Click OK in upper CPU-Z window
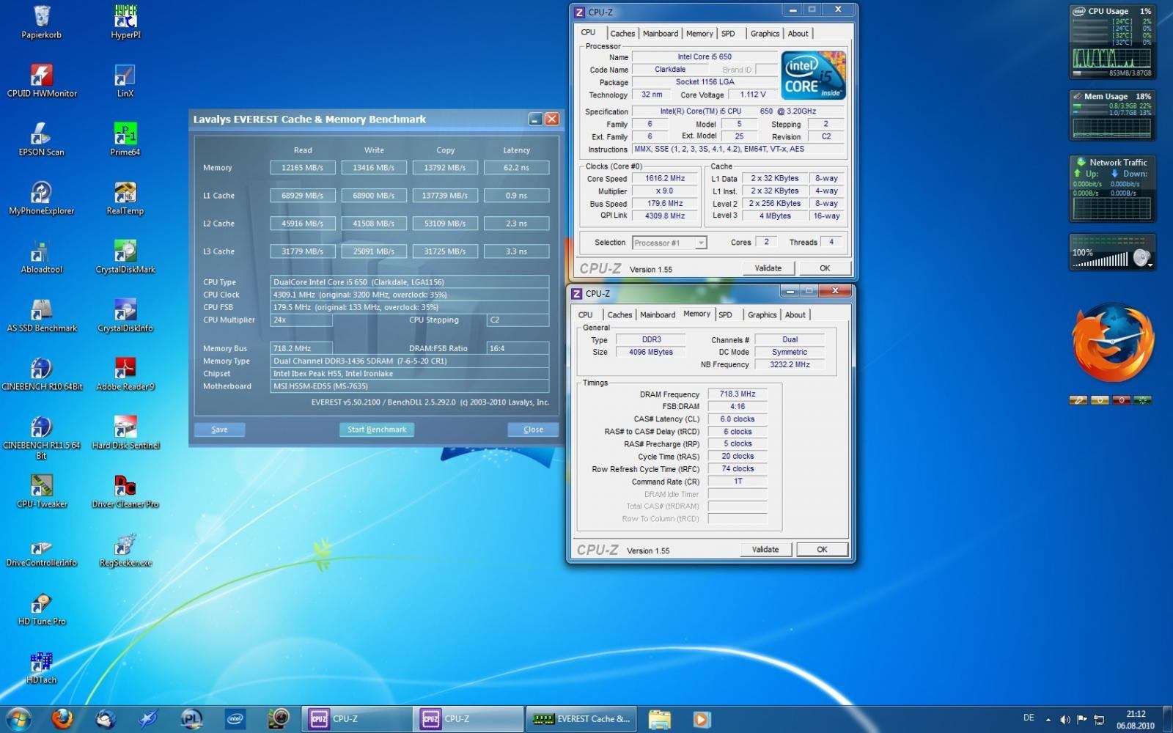Screen dimensions: 1173x733 pos(825,268)
